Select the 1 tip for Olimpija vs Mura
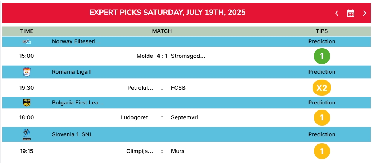 point(322,151)
